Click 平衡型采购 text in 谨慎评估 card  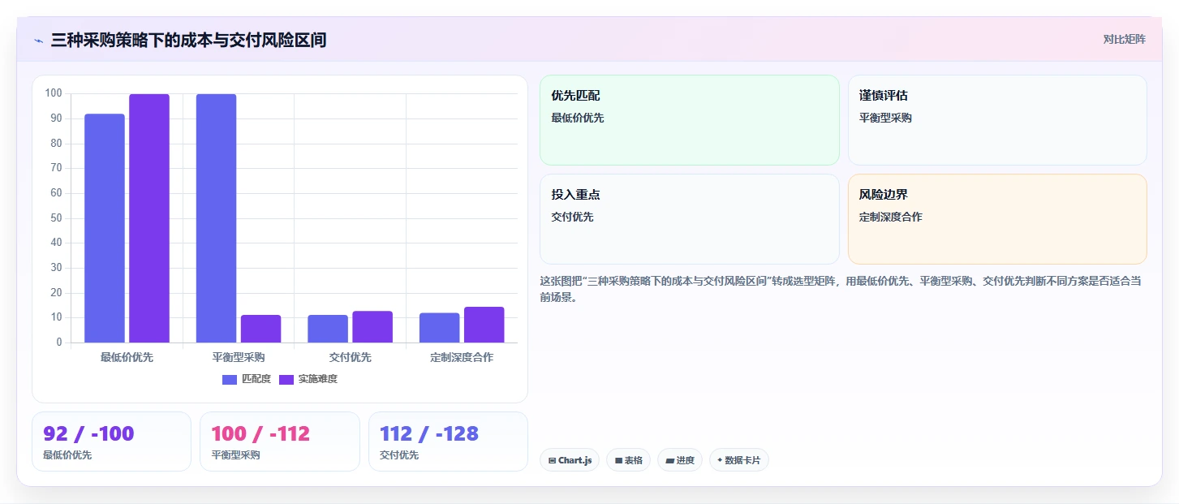[886, 118]
